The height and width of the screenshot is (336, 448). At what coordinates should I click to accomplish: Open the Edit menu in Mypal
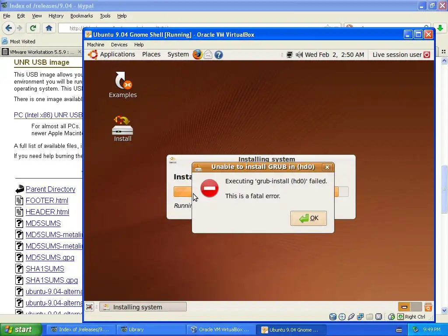(x=21, y=16)
